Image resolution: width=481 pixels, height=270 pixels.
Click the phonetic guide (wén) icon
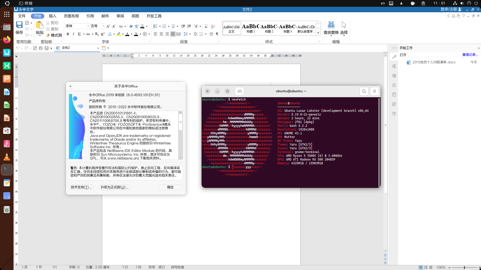coord(137,26)
